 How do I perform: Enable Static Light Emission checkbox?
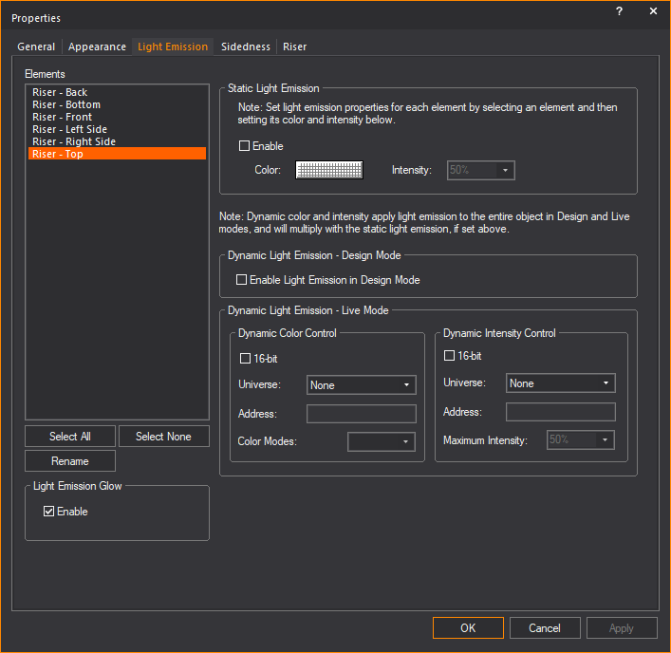coord(245,146)
